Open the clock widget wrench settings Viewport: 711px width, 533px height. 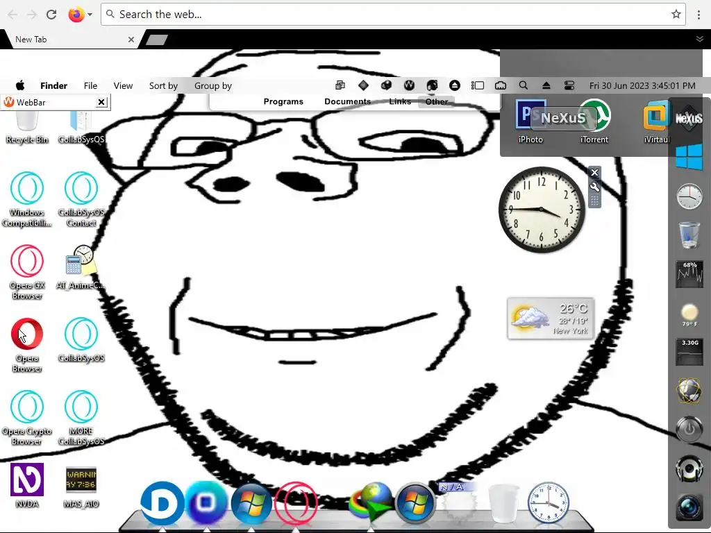click(595, 187)
